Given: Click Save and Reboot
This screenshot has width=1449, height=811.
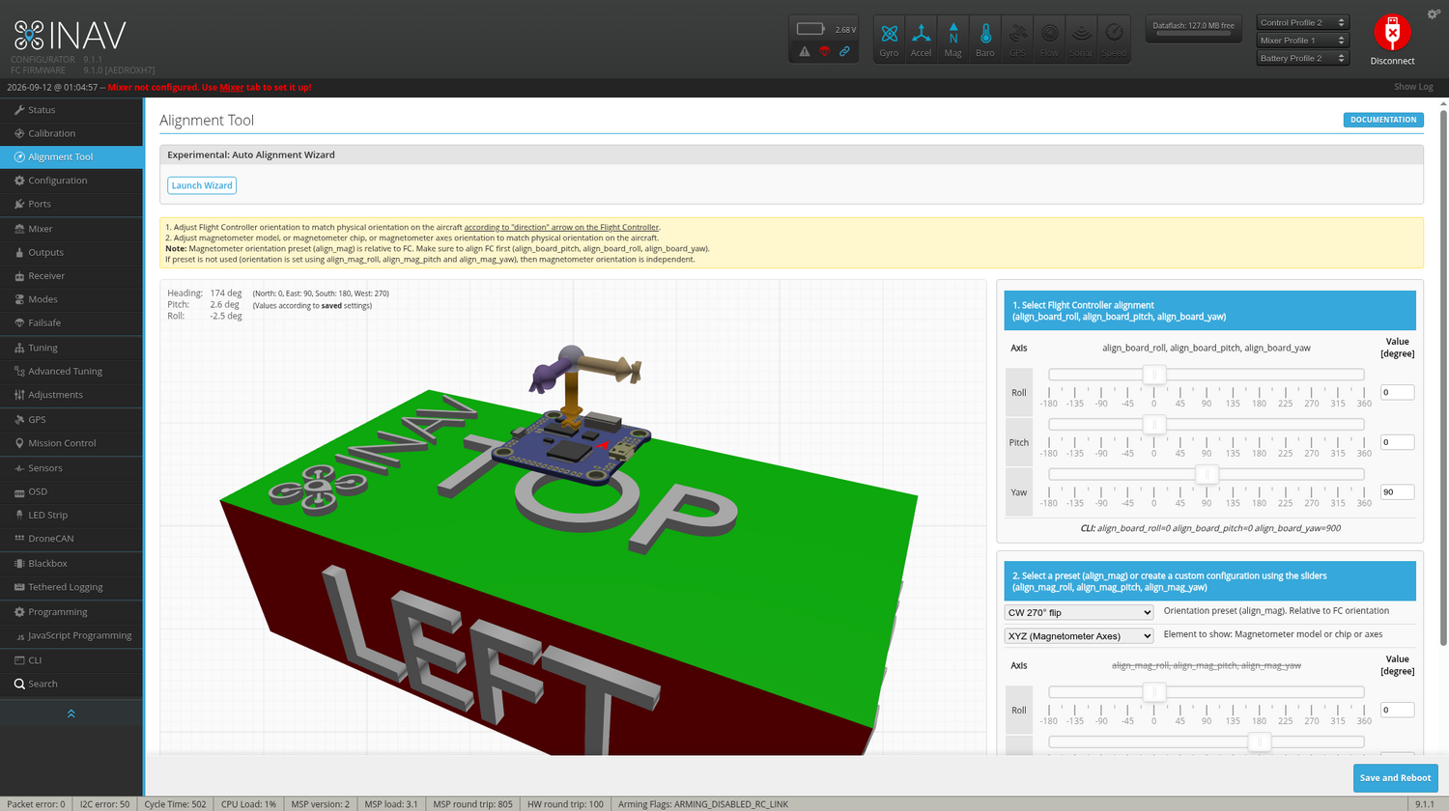Looking at the screenshot, I should [1395, 778].
